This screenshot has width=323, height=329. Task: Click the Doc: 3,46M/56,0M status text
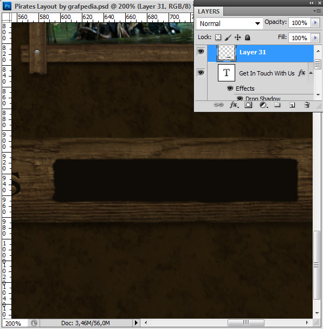[x=86, y=323]
